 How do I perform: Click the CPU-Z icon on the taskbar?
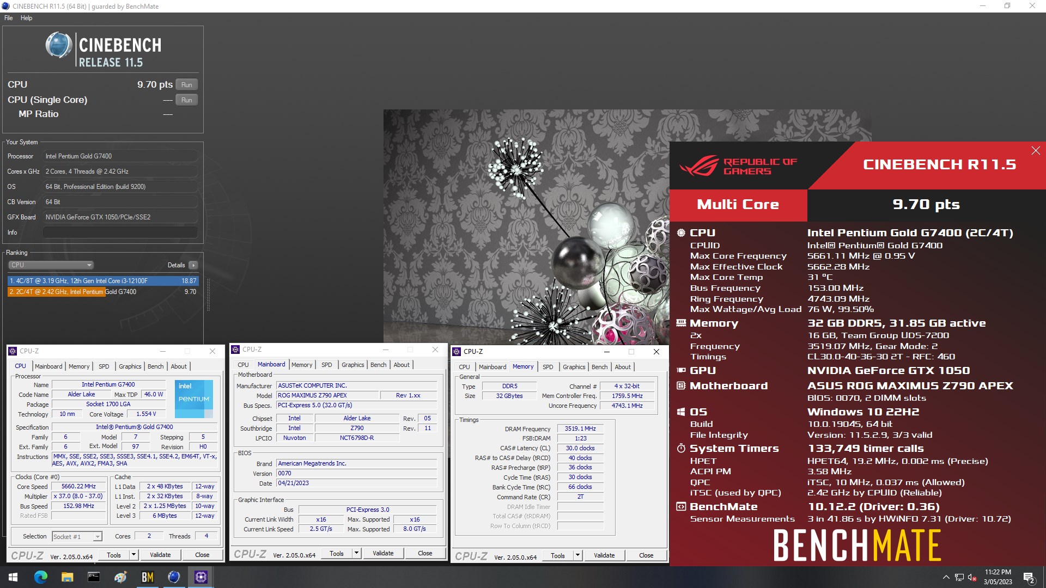[x=200, y=577]
